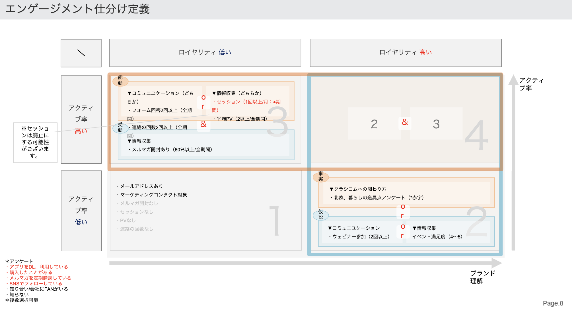Select the *複数選択可能 footnote line

22,300
